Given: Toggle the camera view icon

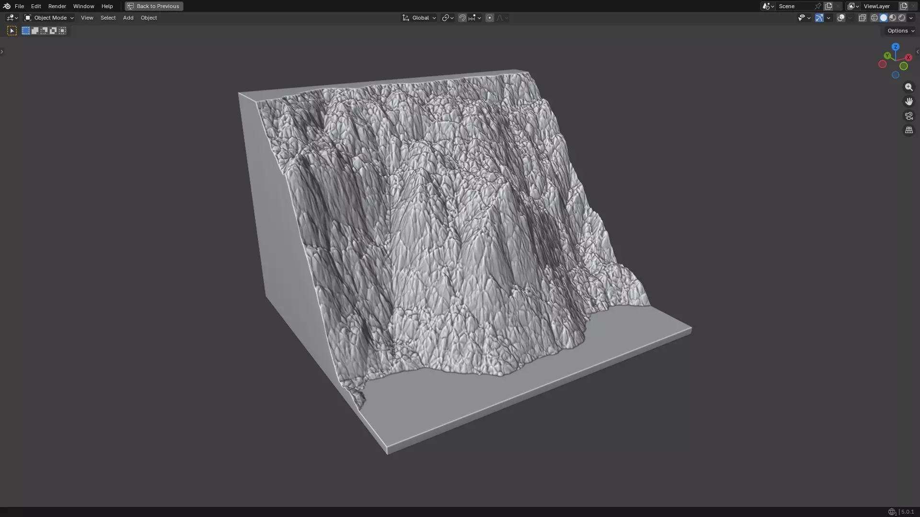Looking at the screenshot, I should (x=908, y=116).
